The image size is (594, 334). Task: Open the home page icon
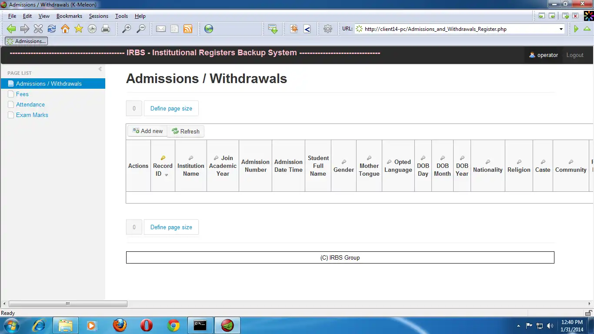(65, 29)
